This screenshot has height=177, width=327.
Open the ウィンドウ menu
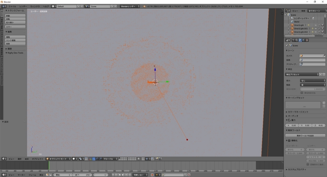[x=35, y=6]
